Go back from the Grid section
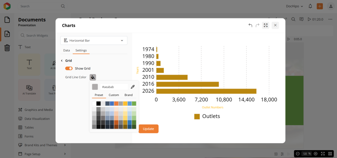Screen dimensions: 337x158 coord(62,61)
